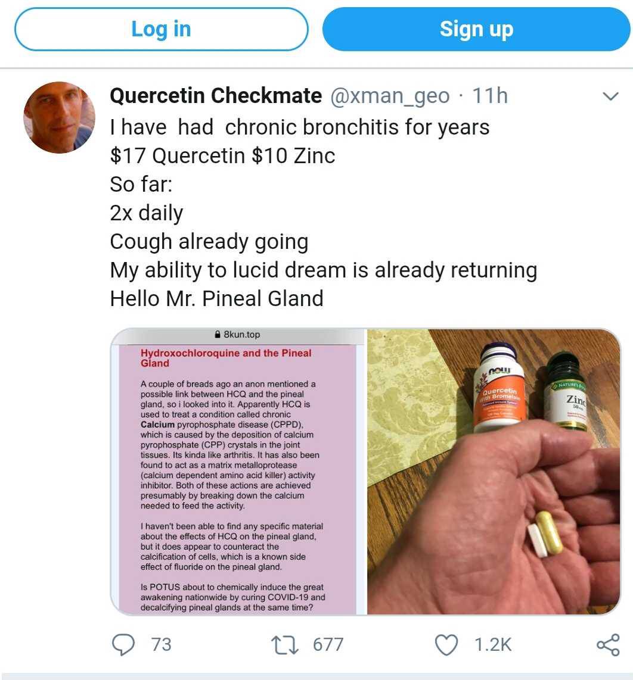Screen dimensions: 633x680
Task: Open the 11h timestamp link
Action: coord(490,96)
